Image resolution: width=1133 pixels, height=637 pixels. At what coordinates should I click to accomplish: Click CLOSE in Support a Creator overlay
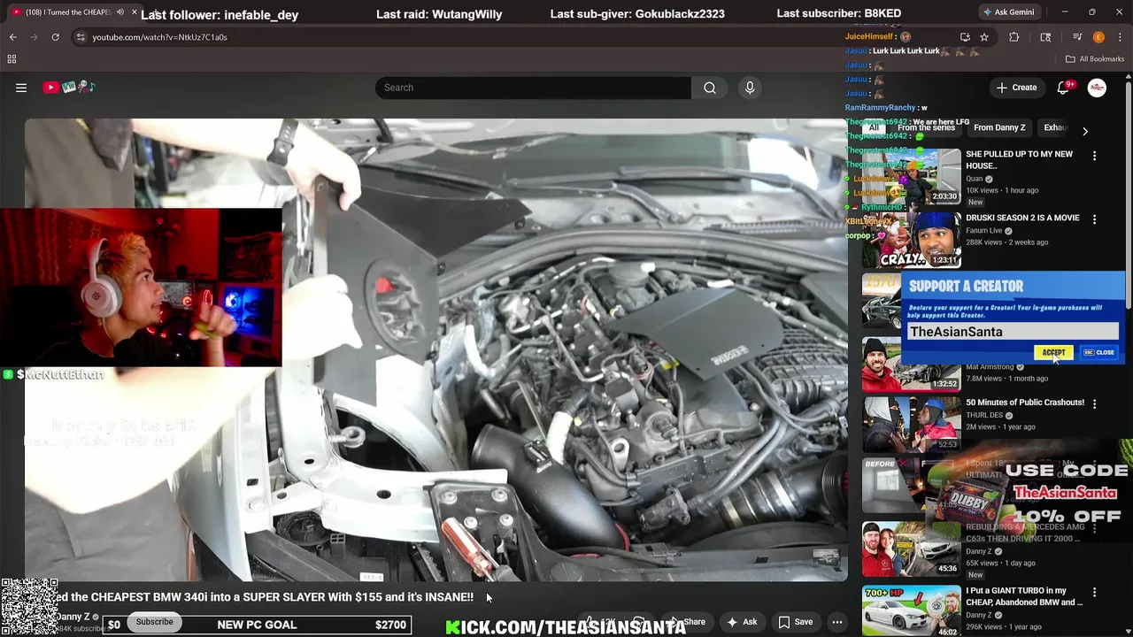[x=1099, y=352]
